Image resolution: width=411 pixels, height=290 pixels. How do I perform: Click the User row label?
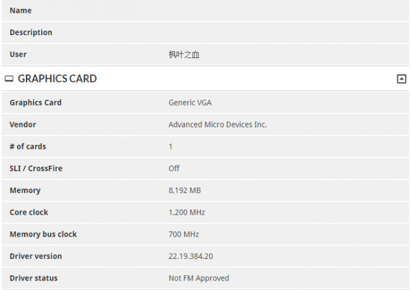[18, 55]
